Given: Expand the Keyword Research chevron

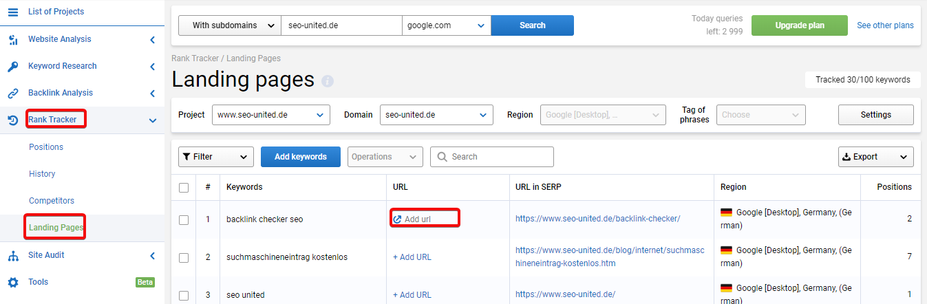Looking at the screenshot, I should click(x=152, y=67).
